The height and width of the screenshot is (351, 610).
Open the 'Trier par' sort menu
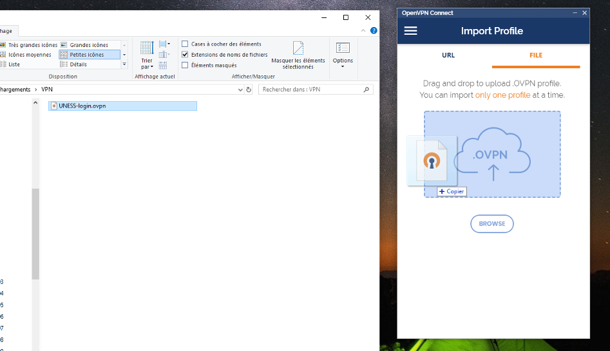click(x=147, y=55)
